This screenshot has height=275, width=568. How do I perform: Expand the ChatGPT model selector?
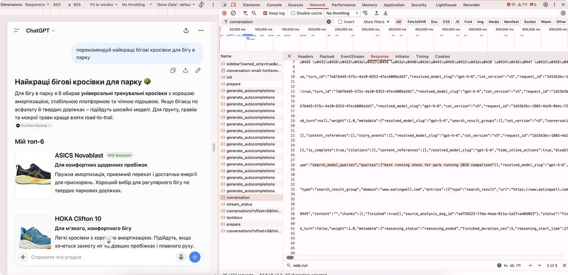(40, 31)
